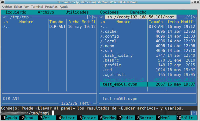
Task: Sort right panel by Nombre column
Action: click(x=123, y=22)
